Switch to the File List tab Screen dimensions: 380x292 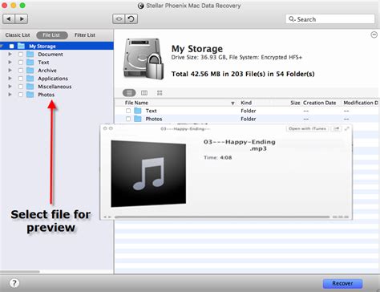[x=52, y=35]
